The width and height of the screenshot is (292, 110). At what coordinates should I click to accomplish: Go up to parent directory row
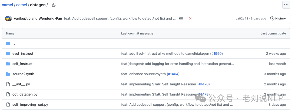tap(146, 44)
